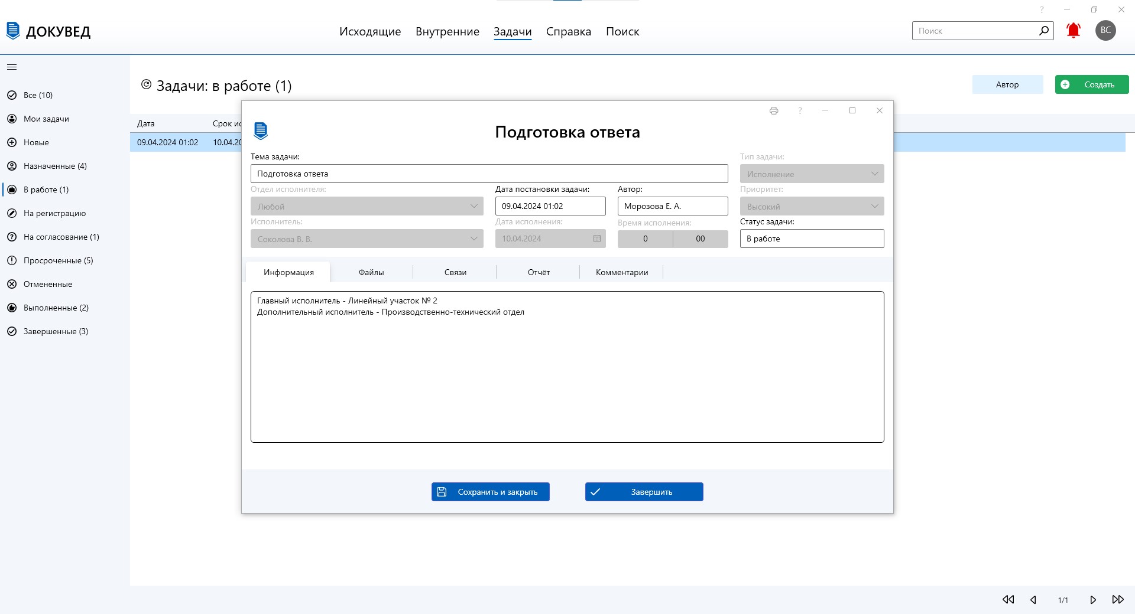Open Исходящие menu

370,31
